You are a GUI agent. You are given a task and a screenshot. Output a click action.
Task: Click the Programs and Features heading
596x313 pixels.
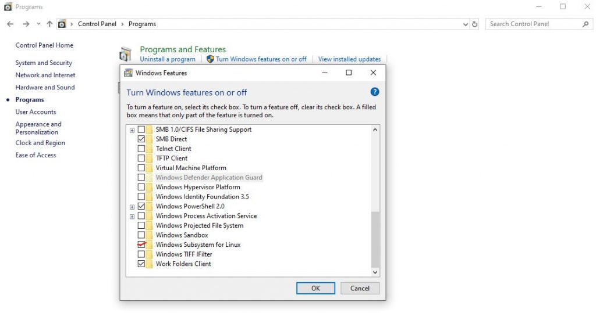click(183, 49)
